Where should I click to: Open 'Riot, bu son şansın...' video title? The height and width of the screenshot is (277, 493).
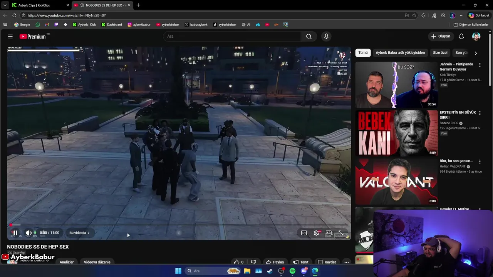coord(456,161)
